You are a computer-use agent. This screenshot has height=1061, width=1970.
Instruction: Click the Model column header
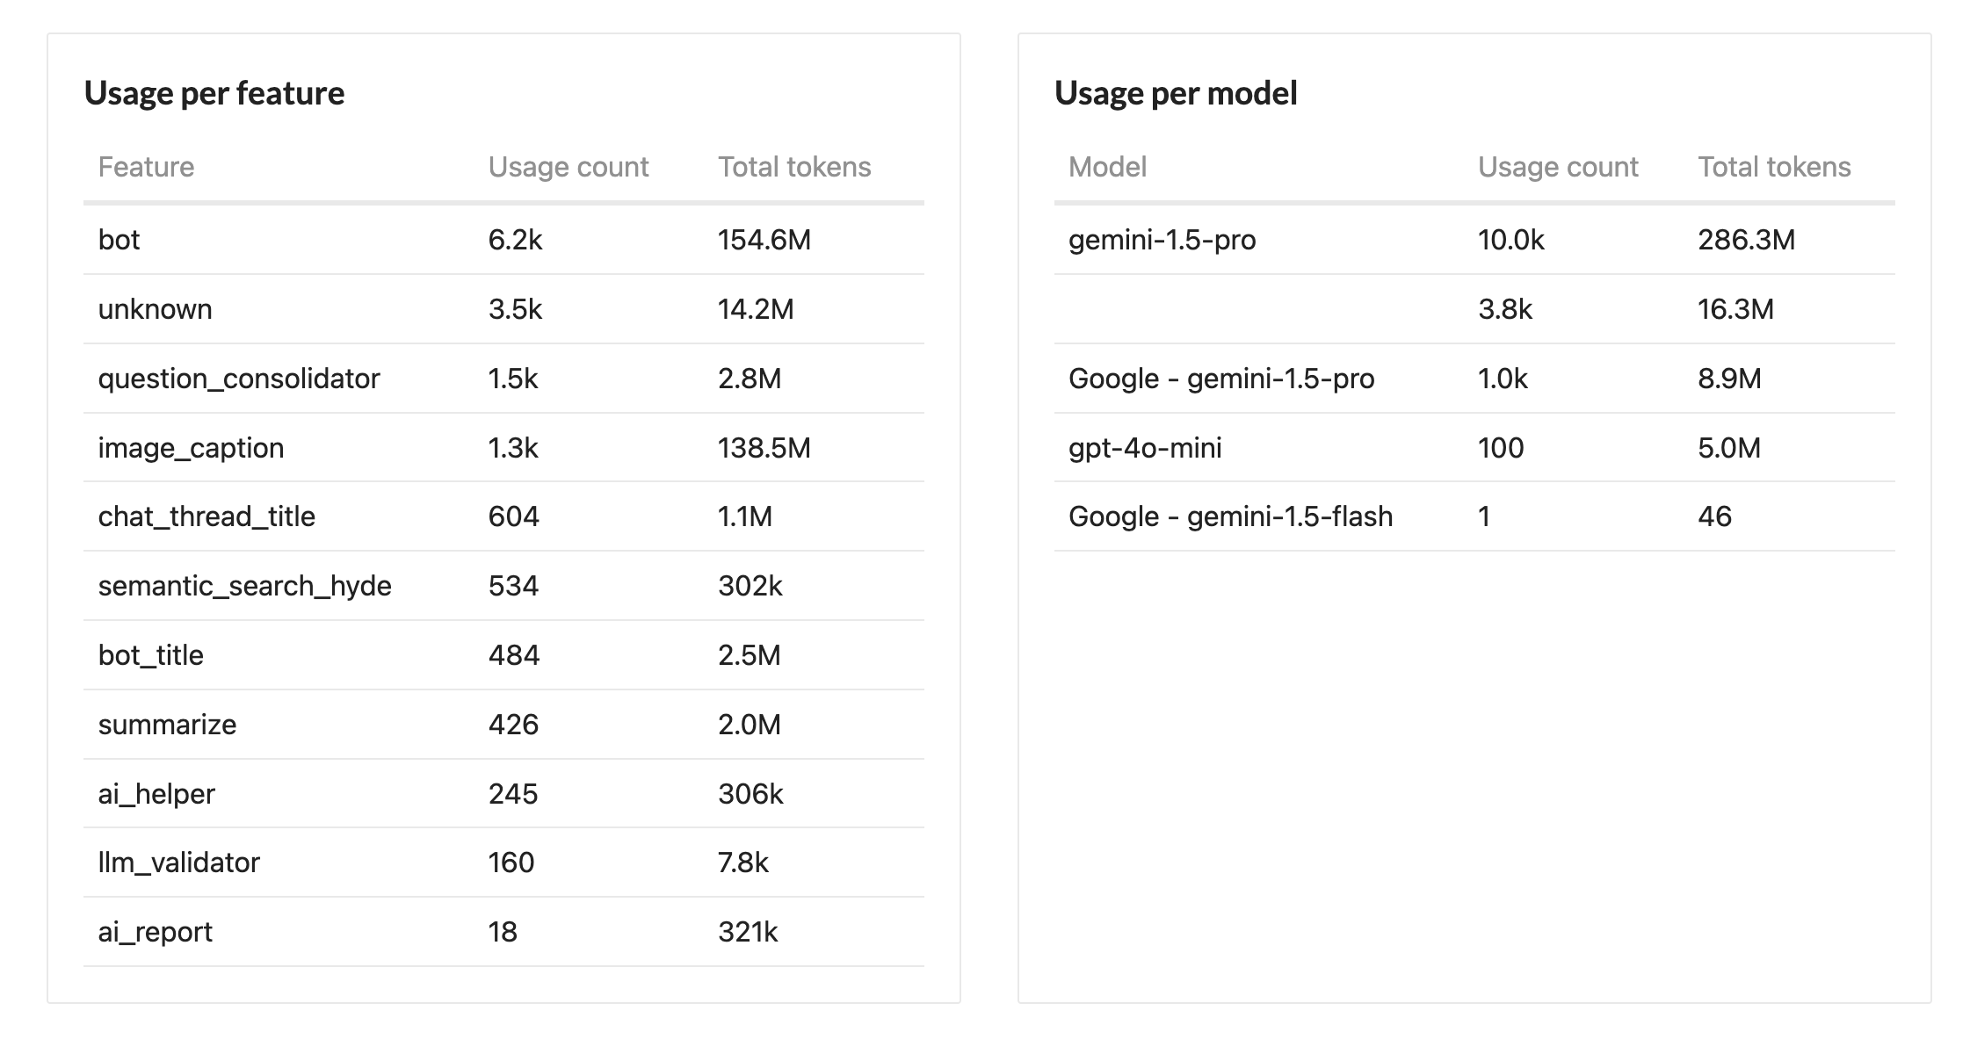1106,167
